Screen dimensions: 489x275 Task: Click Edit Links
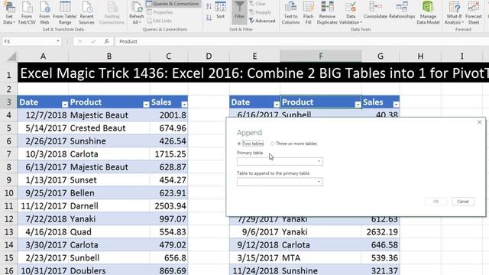(x=159, y=21)
